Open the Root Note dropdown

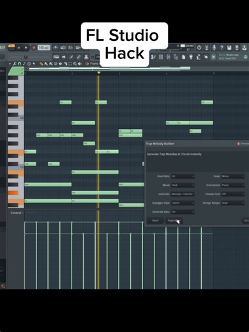coord(183,176)
